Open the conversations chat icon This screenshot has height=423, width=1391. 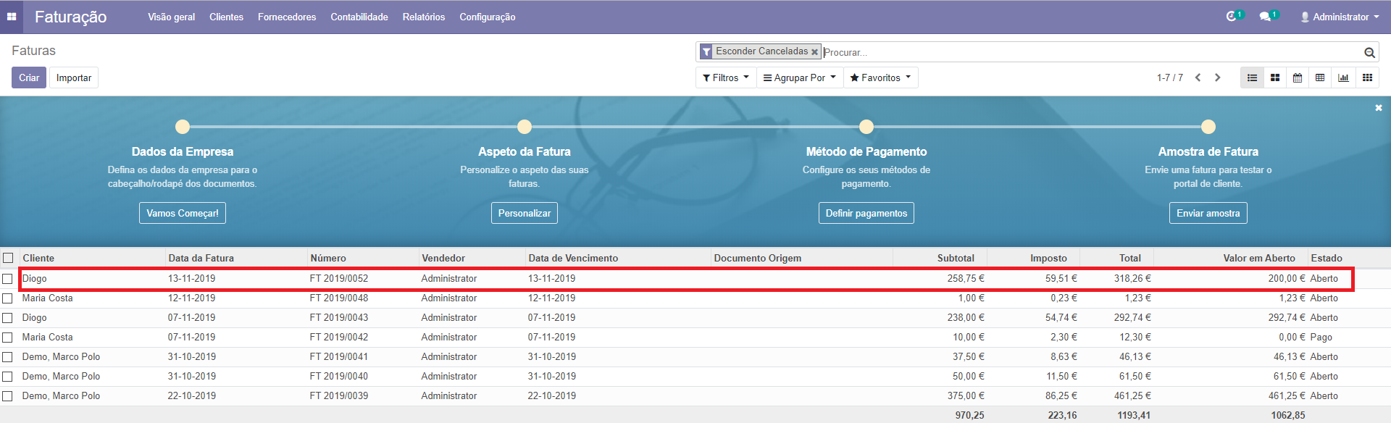tap(1266, 17)
